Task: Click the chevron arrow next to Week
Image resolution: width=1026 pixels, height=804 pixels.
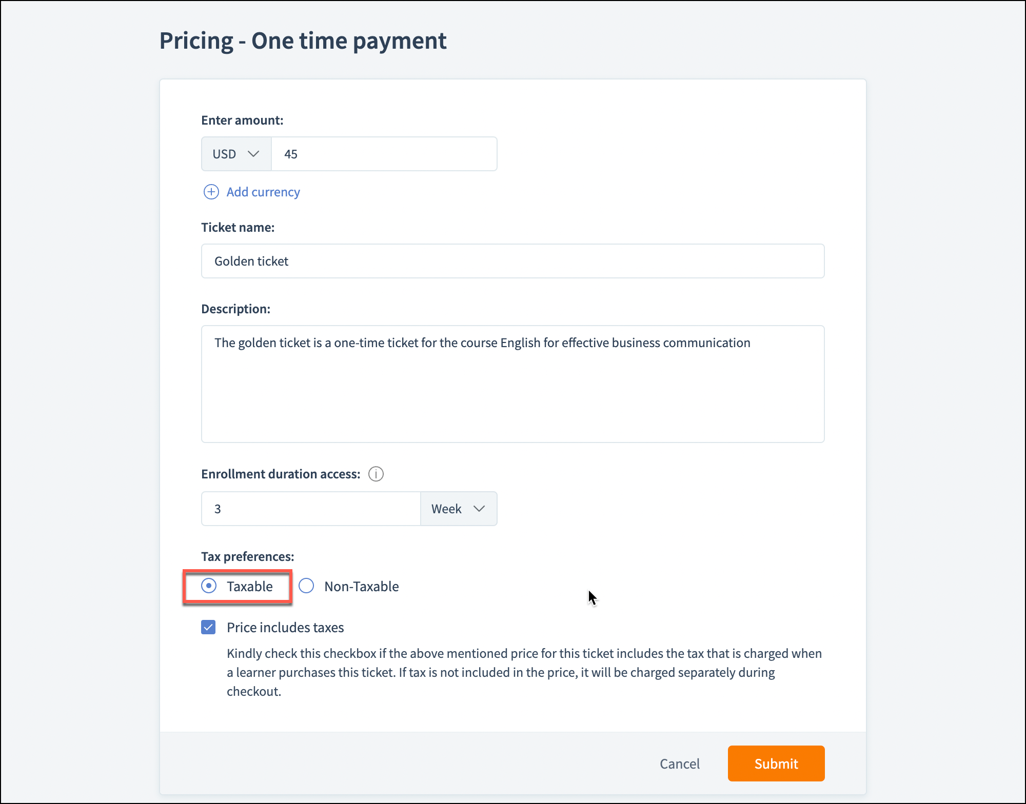Action: pos(479,509)
